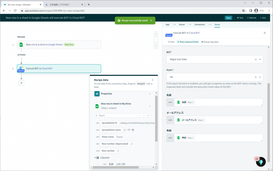This screenshot has height=171, width=273.
Task: Go to previous search result arrow
Action: 140,116
